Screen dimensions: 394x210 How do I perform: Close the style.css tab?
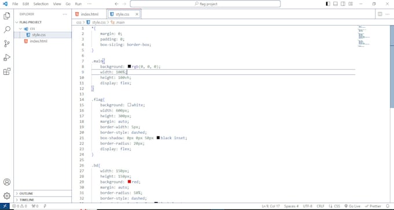137,15
